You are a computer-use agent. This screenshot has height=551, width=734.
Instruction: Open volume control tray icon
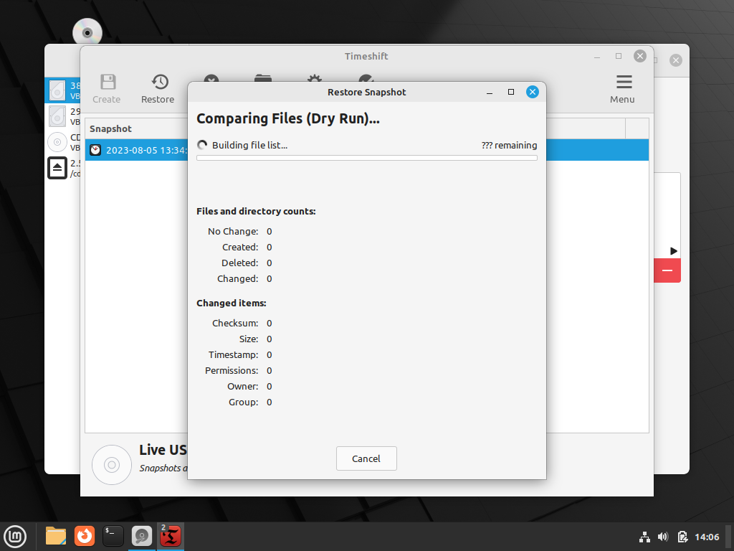pyautogui.click(x=663, y=537)
